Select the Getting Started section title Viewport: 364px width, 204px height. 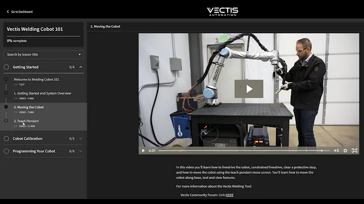[x=26, y=67]
